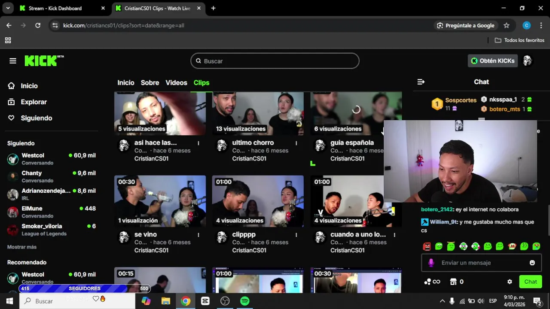
Task: Expand 'Mostrar más' followed channels
Action: (22, 247)
